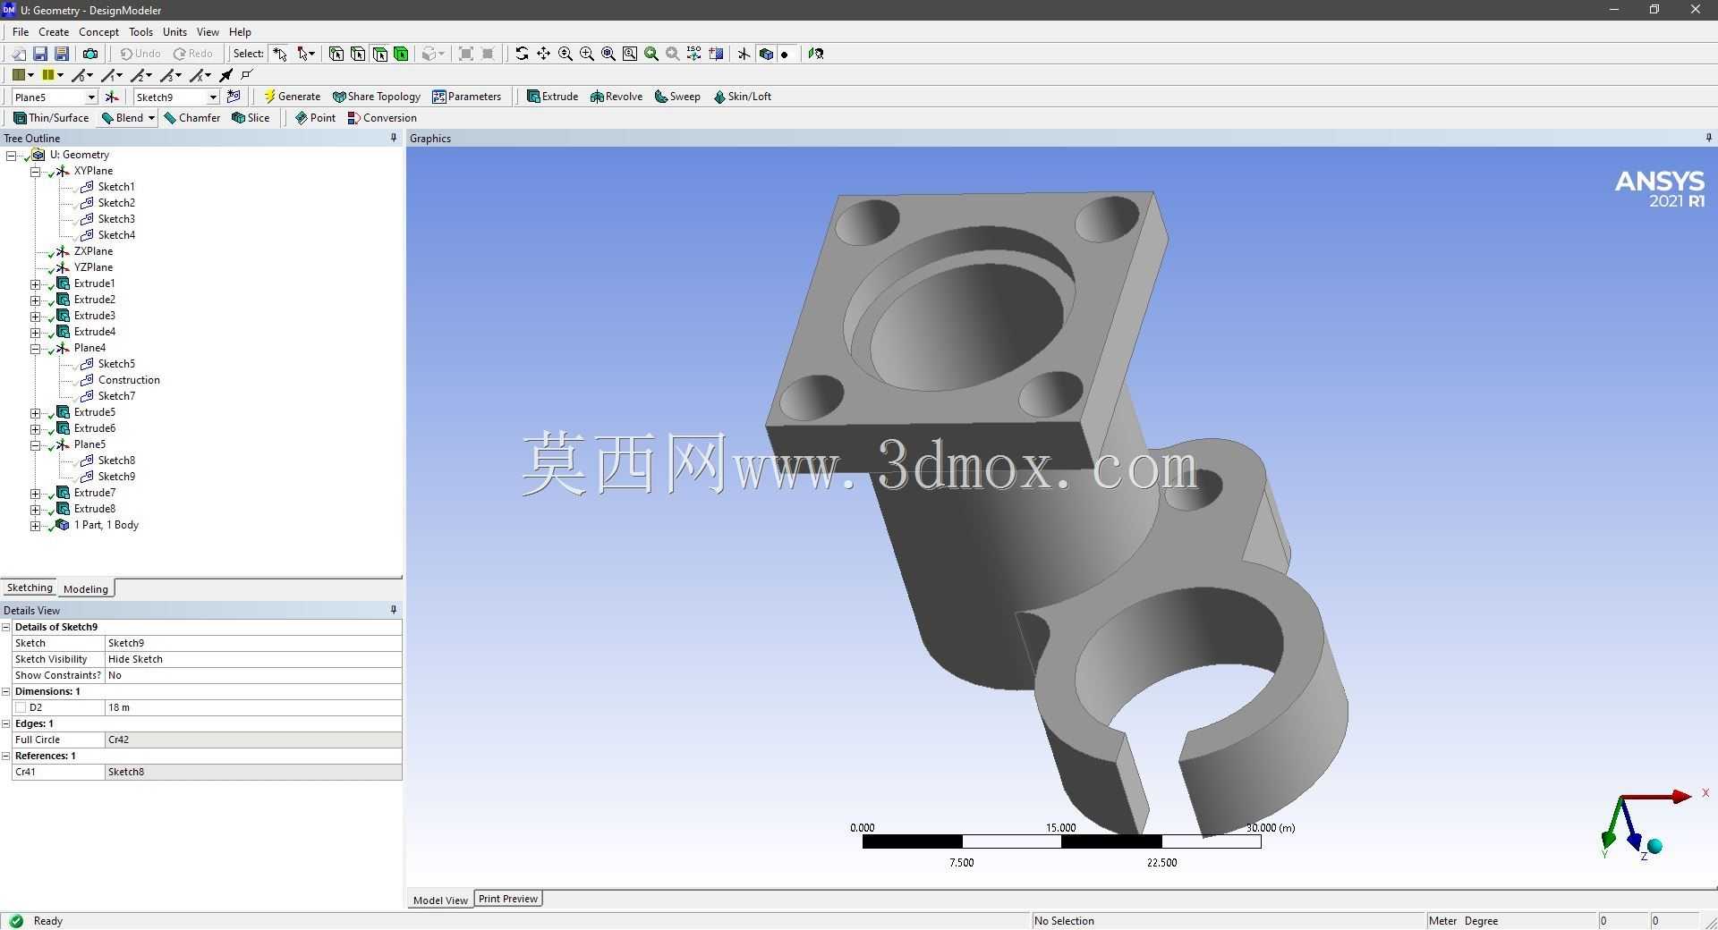Collapse the Plane5 tree node
The image size is (1718, 930).
(x=35, y=444)
